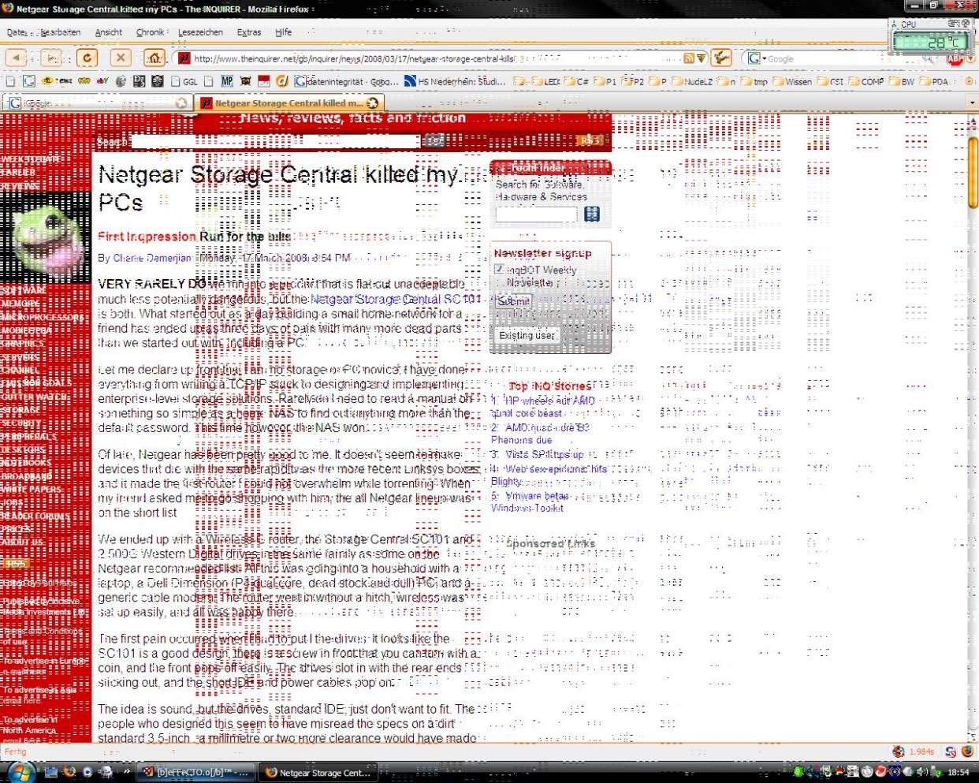Open the 'HP wheels out AMD quad core beast' story
Viewport: 979px width, 783px height.
tap(544, 407)
